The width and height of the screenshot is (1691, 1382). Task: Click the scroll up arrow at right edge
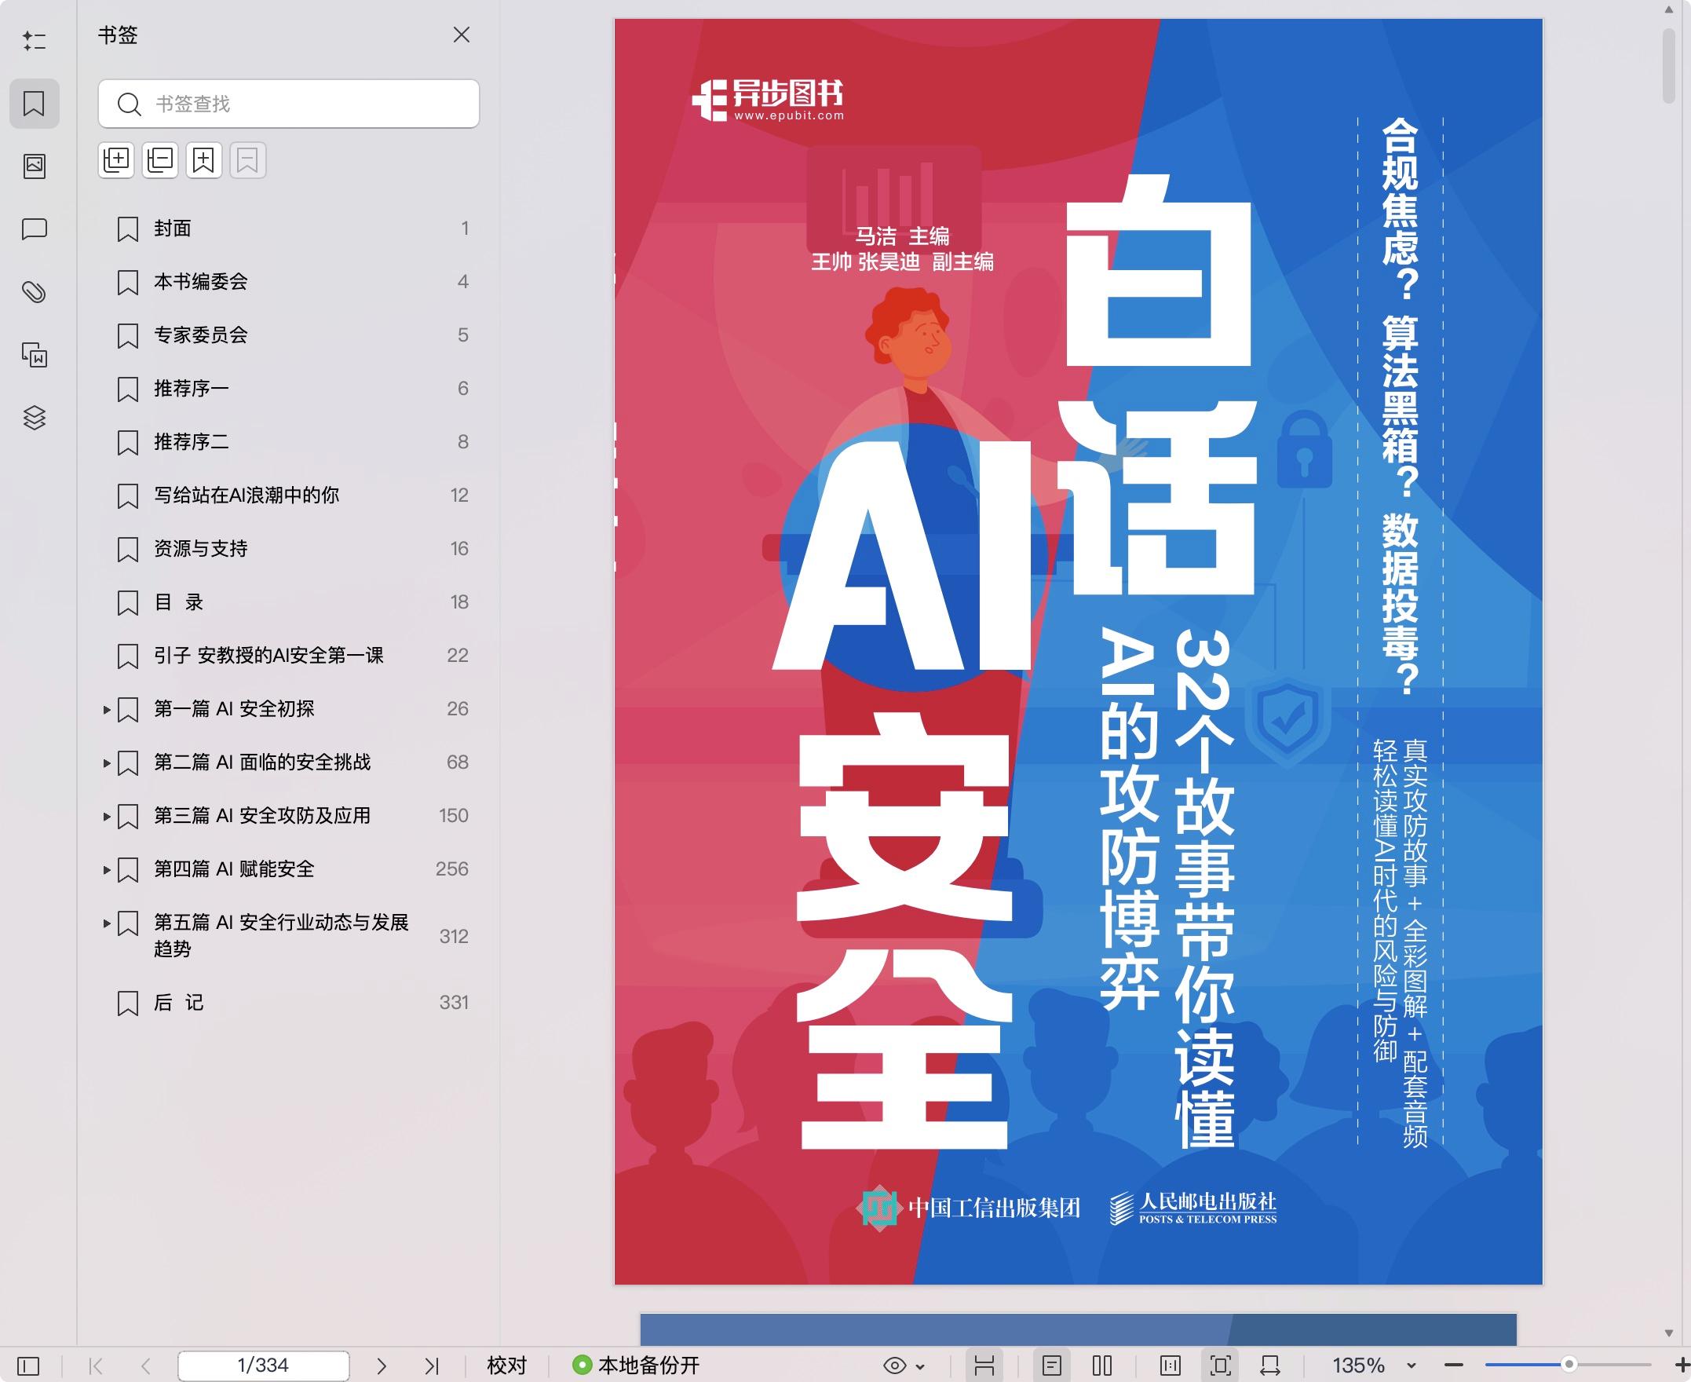click(1670, 10)
